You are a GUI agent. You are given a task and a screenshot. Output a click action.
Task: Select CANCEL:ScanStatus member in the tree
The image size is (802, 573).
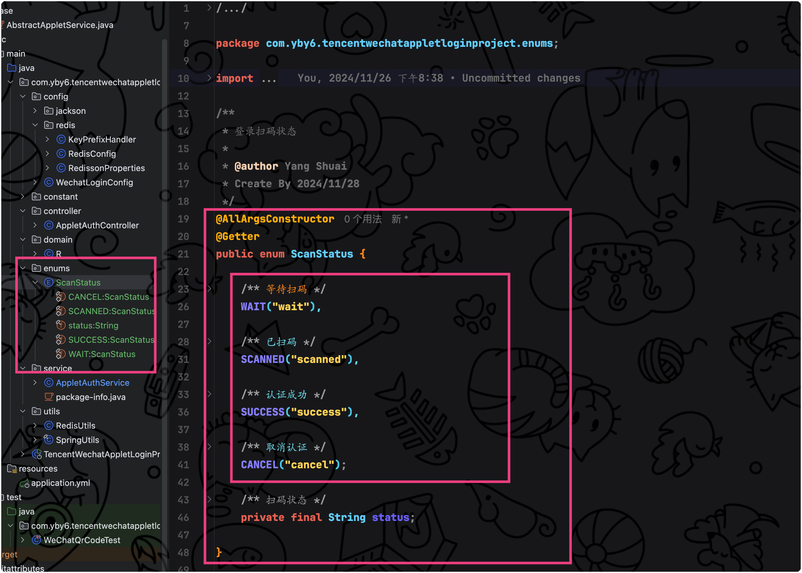[108, 297]
